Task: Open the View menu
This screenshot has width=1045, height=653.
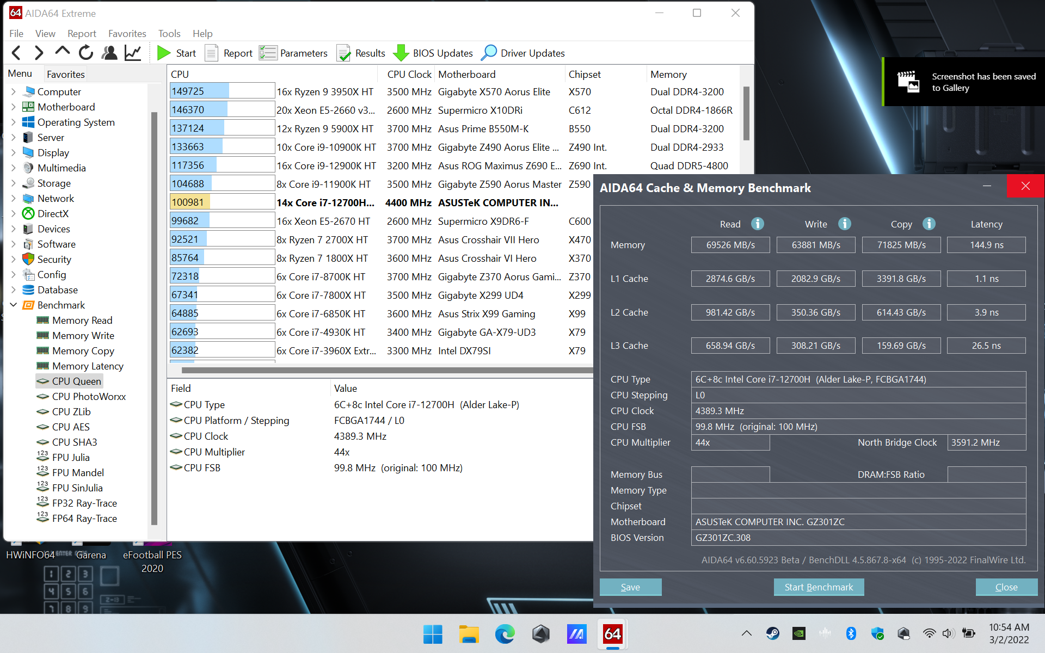Action: 45,33
